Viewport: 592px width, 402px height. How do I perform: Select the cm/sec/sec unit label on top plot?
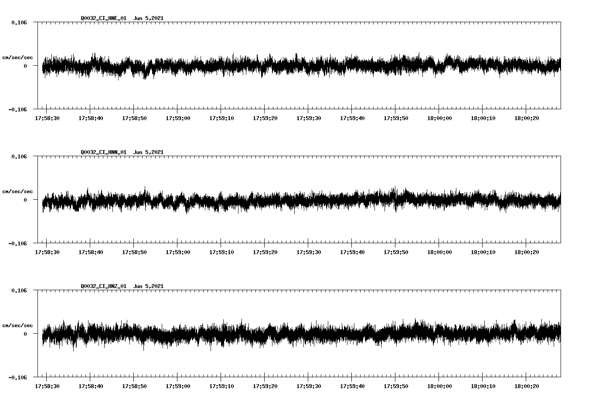pyautogui.click(x=18, y=57)
